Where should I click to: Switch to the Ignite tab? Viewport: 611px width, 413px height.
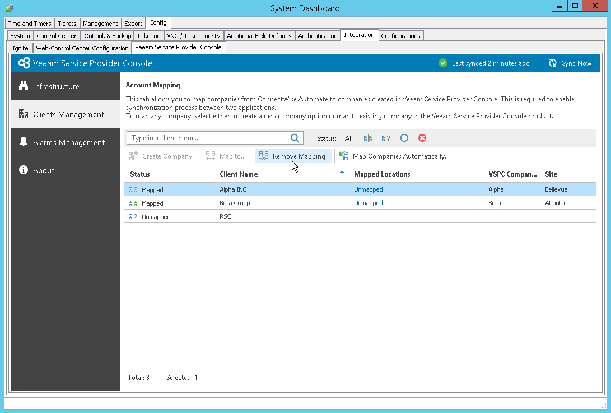tap(20, 48)
